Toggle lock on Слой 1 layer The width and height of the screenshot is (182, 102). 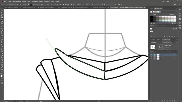[x=153, y=59]
